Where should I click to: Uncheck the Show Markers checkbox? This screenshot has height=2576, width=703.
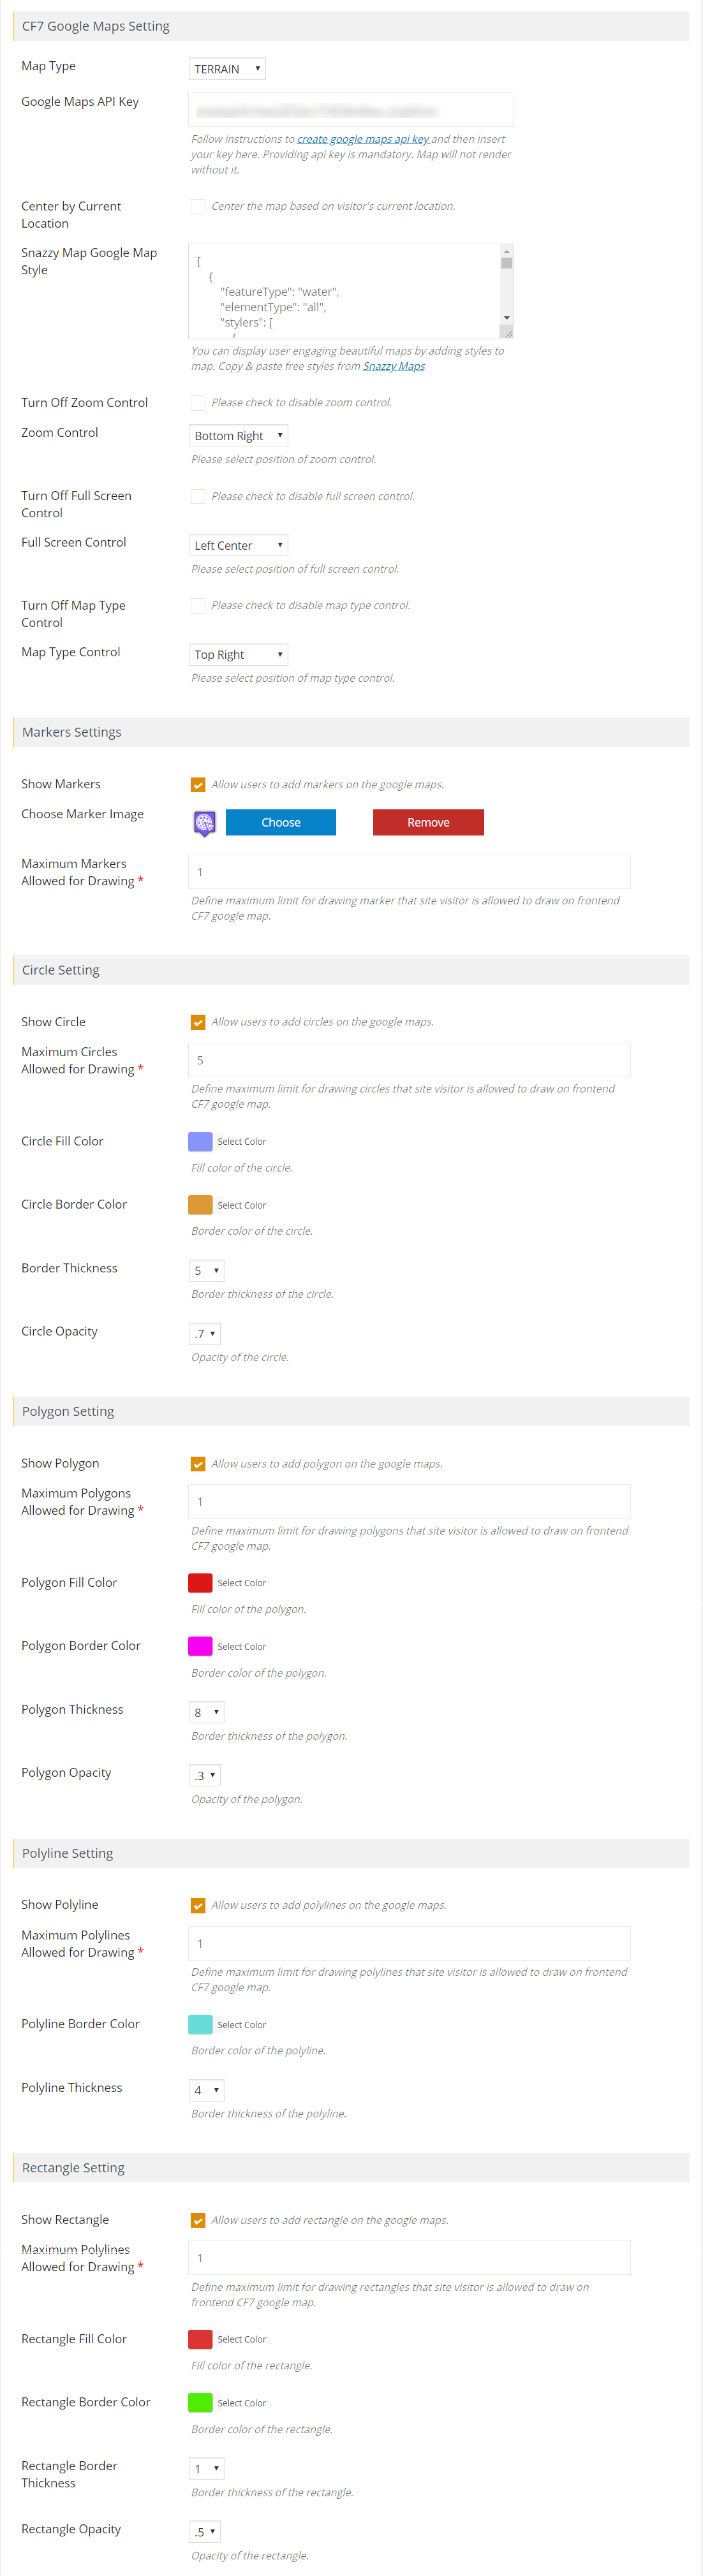click(198, 785)
